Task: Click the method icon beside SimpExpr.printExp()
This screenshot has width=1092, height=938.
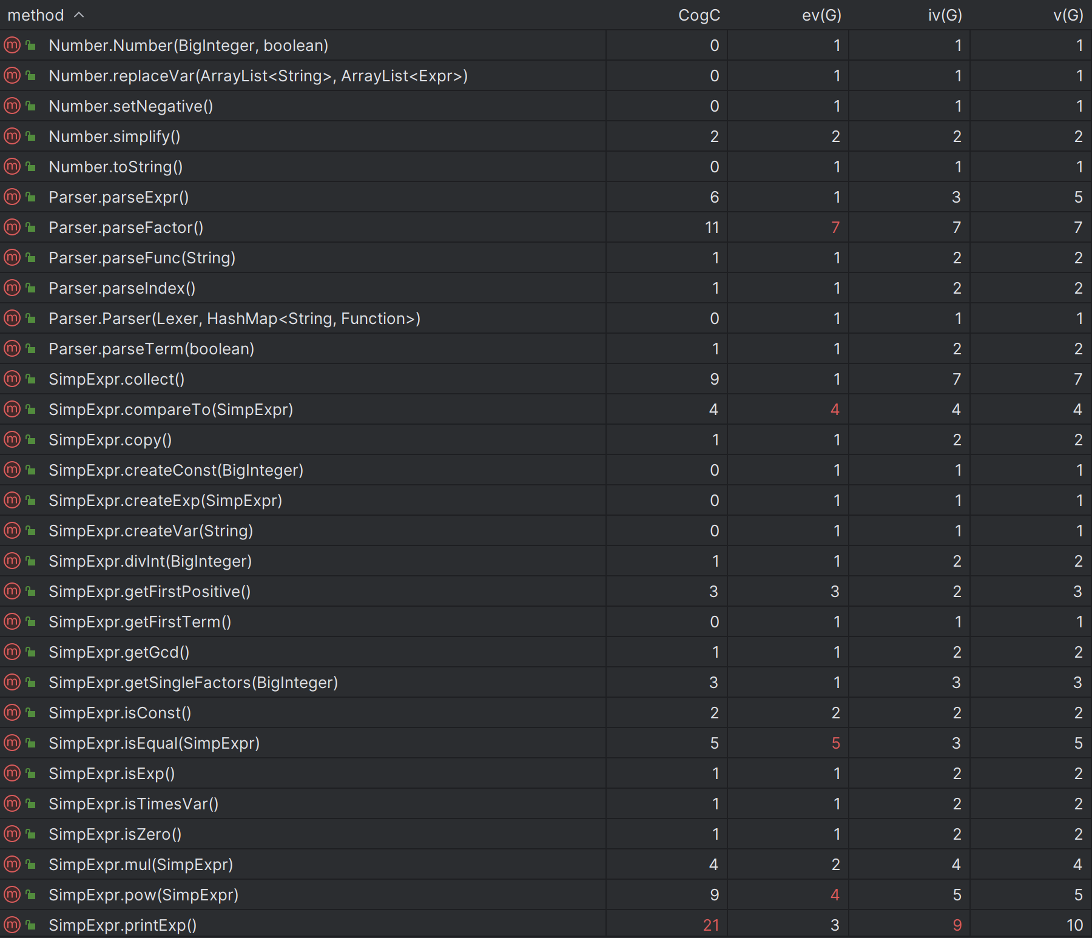Action: (x=12, y=925)
